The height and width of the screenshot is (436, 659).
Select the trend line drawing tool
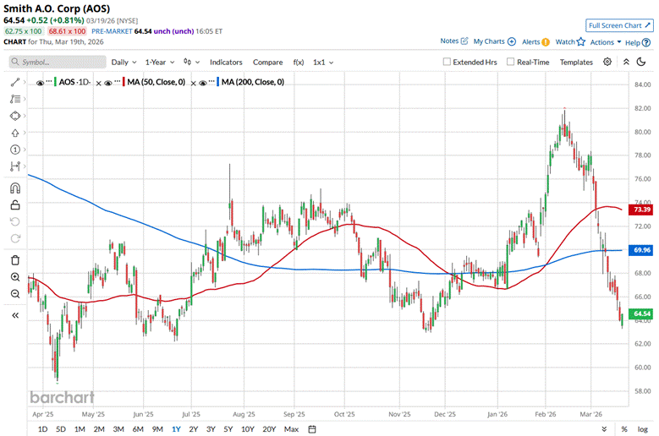(15, 82)
